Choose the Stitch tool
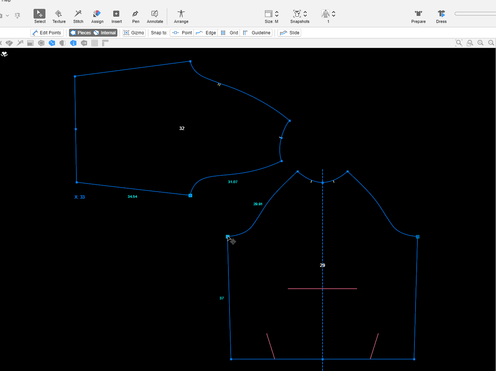The width and height of the screenshot is (496, 371). click(78, 17)
